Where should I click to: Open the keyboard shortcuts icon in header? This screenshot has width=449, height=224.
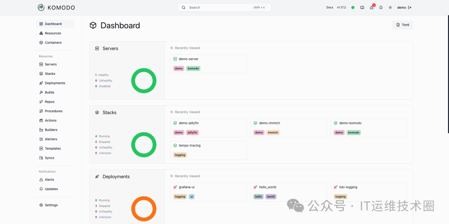point(362,7)
